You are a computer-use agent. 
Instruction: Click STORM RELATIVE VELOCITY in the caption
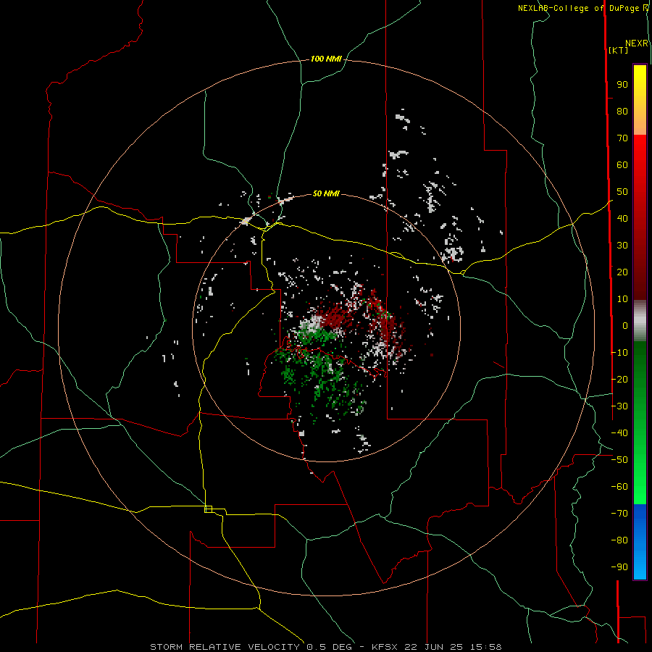click(x=225, y=647)
